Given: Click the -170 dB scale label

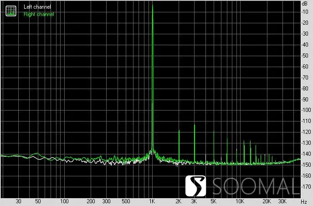Looking at the screenshot, I should pyautogui.click(x=306, y=187).
